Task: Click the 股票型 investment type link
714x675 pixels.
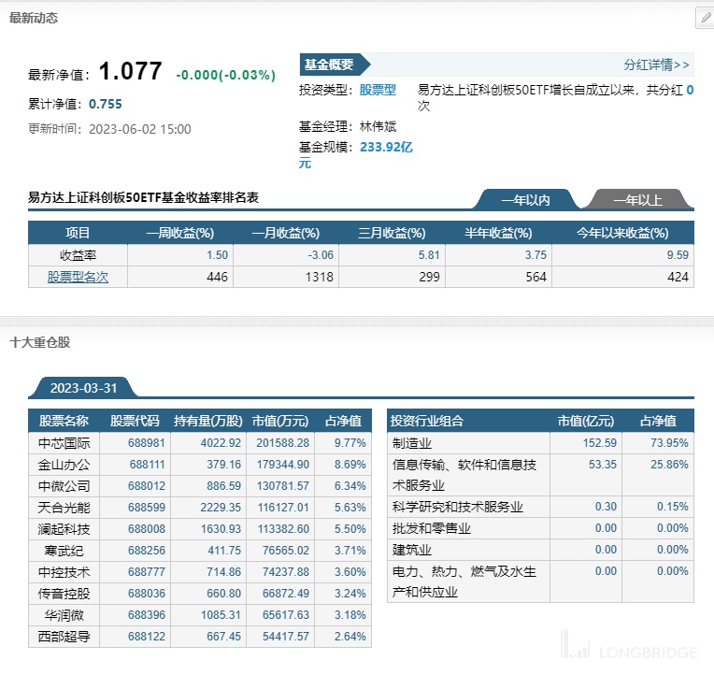Action: [x=378, y=91]
